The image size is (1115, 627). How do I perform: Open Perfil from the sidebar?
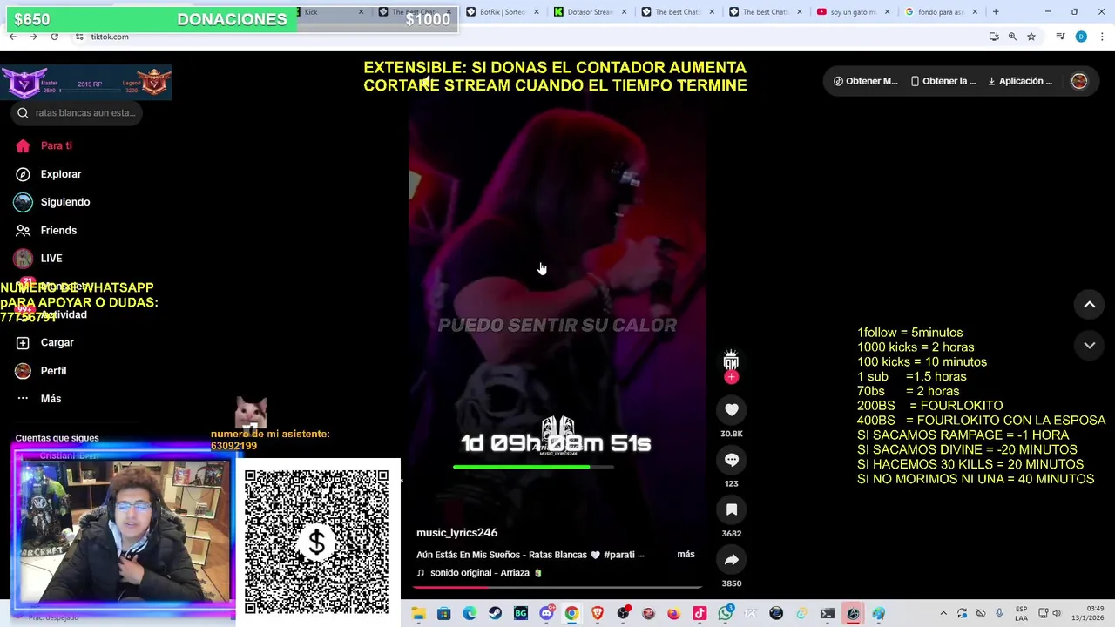(x=40, y=371)
